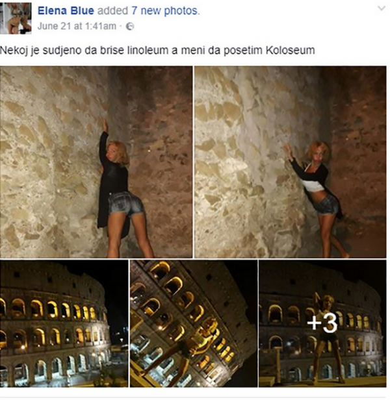
Task: View the tilted Colosseum photo
Action: (x=194, y=323)
